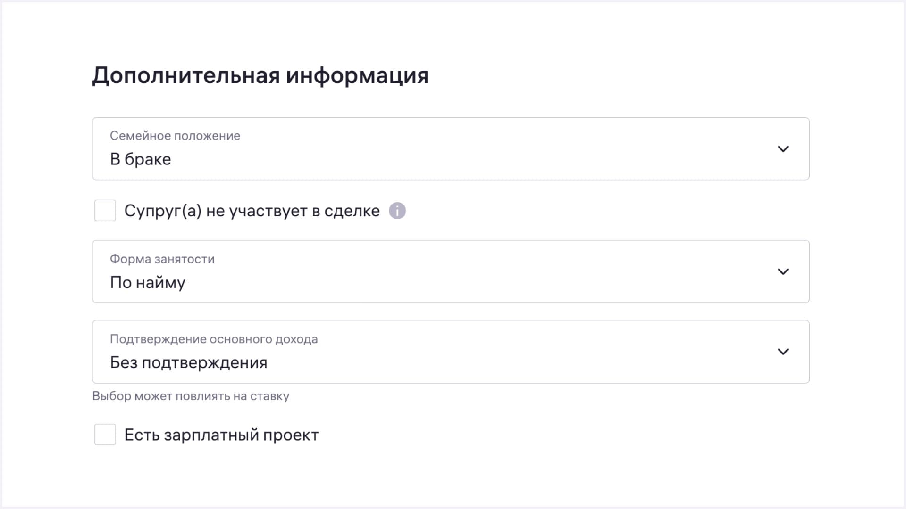
Task: Click the hint Выбор может повлиять на ставку
Action: coord(191,396)
